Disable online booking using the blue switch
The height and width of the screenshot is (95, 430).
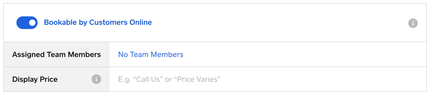click(27, 23)
